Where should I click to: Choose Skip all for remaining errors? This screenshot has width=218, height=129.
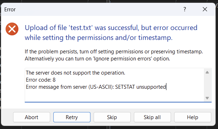tap(152, 117)
